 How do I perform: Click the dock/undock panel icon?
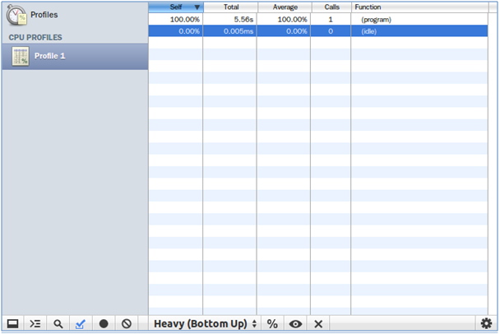click(x=13, y=323)
